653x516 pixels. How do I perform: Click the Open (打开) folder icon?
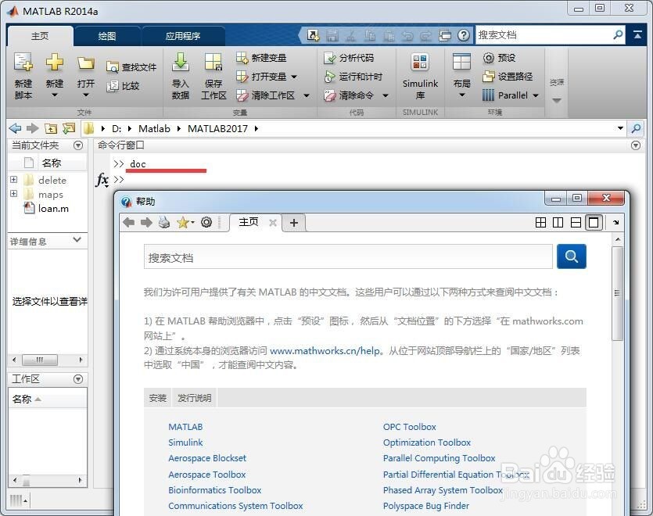tap(86, 63)
